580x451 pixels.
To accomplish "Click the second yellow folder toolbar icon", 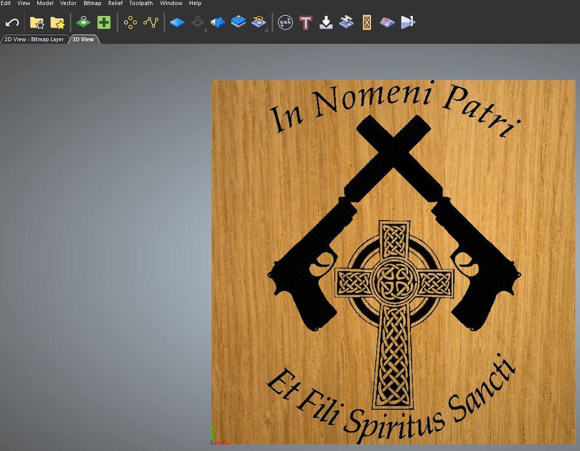I will point(56,22).
